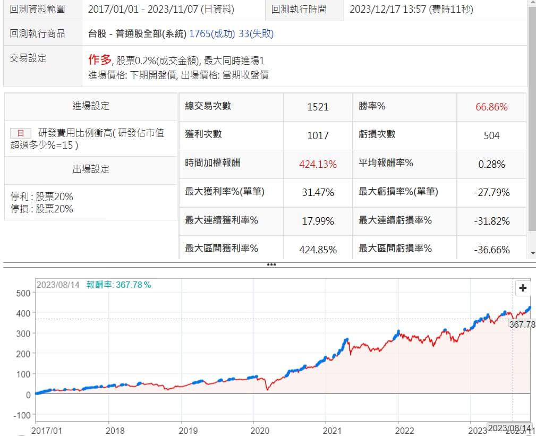The height and width of the screenshot is (436, 536).
Task: Click the 報酬率 readout above the chart
Action: pos(118,285)
